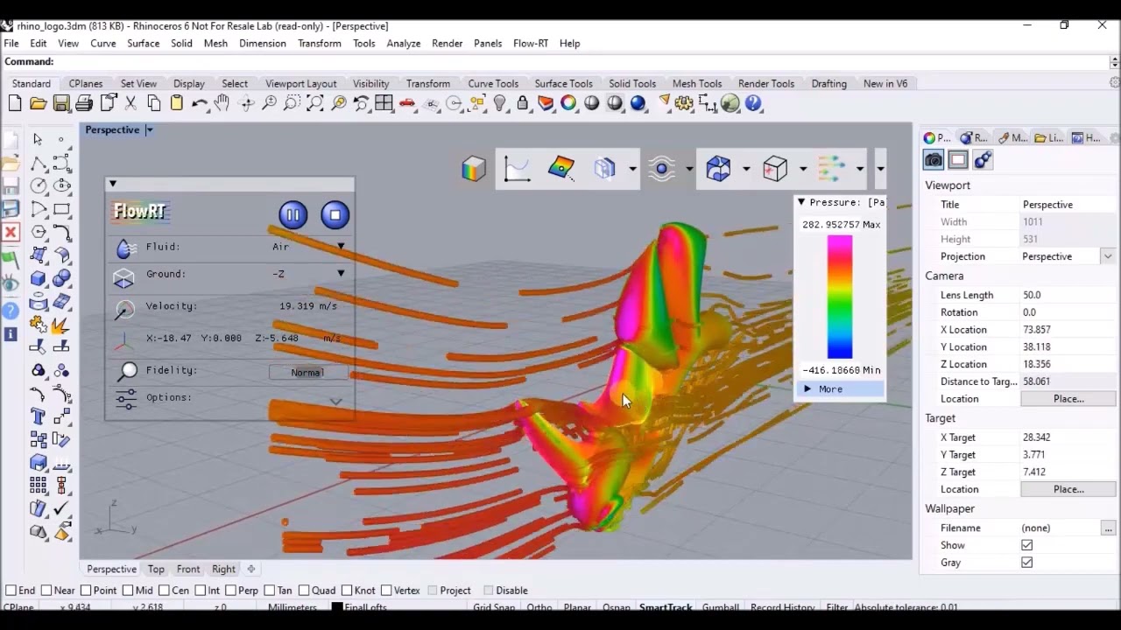Pause the FlowRT simulation
Image resolution: width=1121 pixels, height=630 pixels.
pos(293,215)
